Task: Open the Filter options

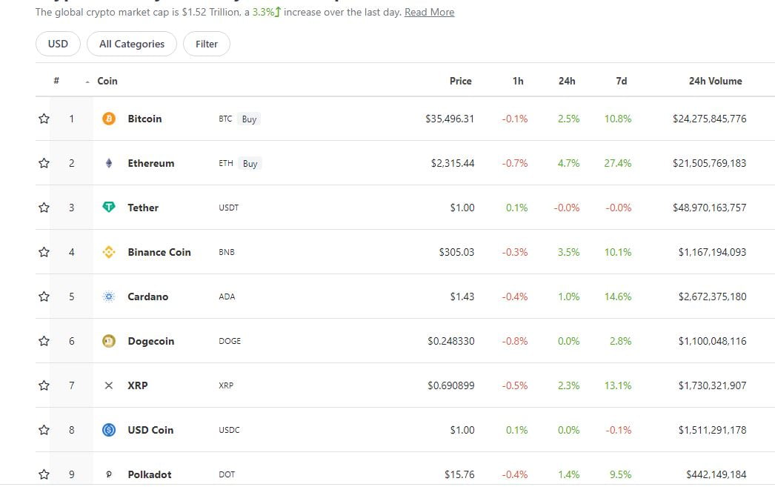Action: tap(207, 44)
